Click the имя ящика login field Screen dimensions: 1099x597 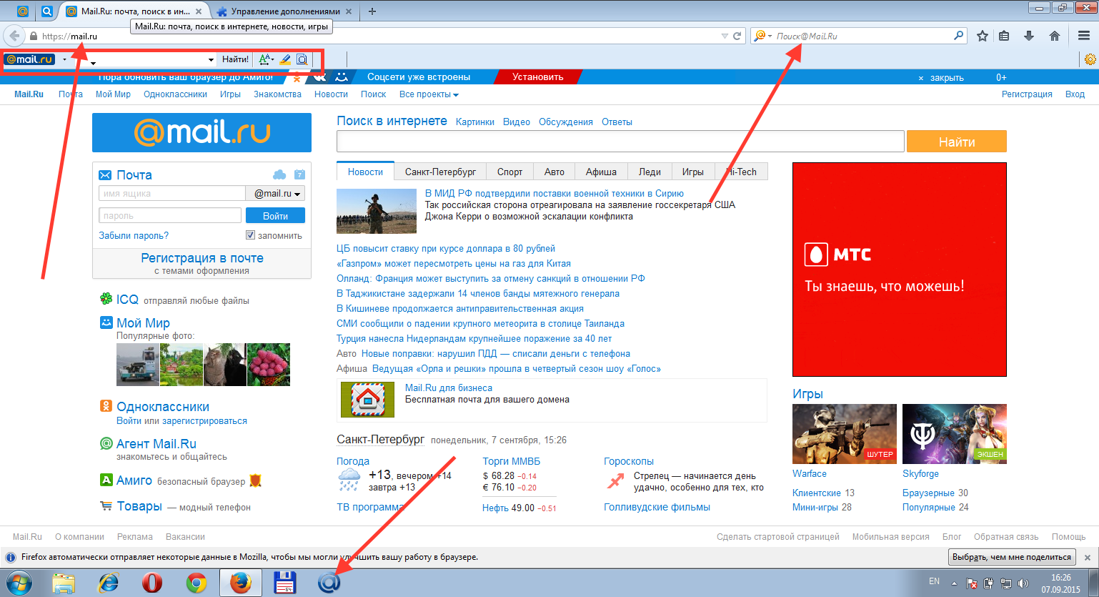(172, 193)
